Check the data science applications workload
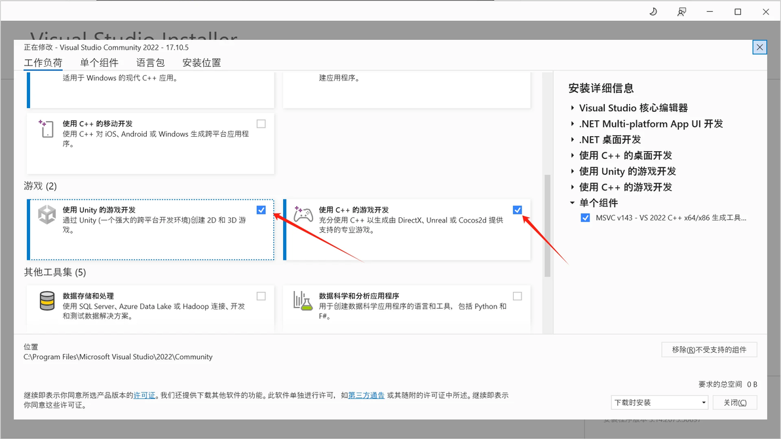The width and height of the screenshot is (781, 439). click(518, 296)
